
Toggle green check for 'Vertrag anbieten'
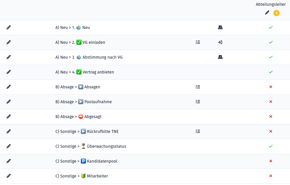(x=271, y=72)
